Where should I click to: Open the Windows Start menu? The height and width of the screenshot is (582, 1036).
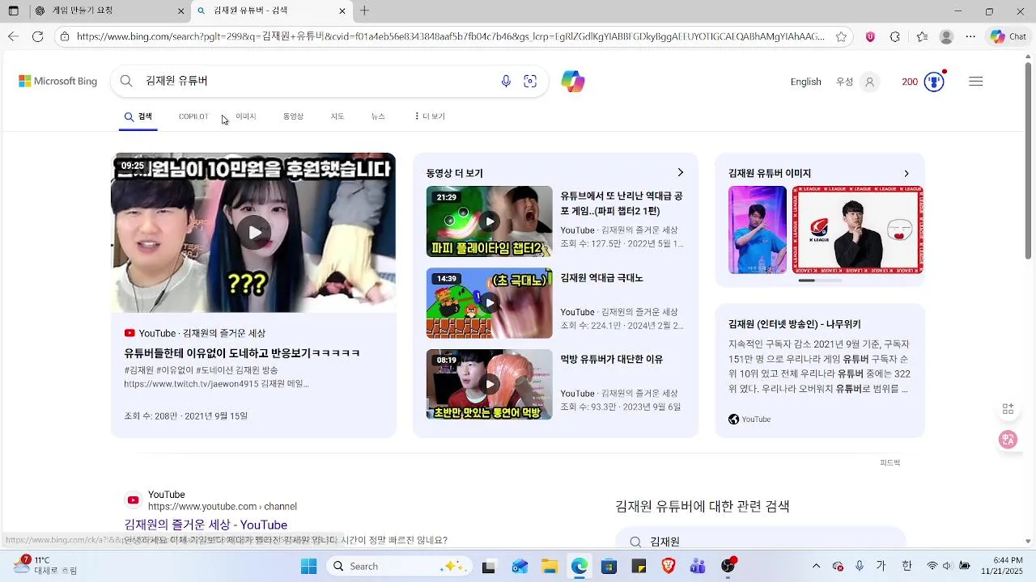click(x=308, y=566)
